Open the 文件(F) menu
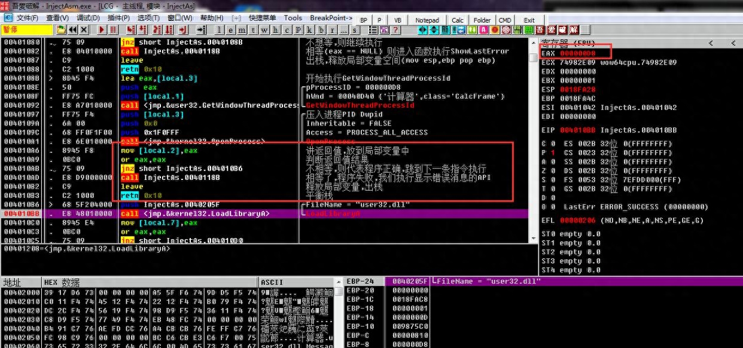This screenshot has height=348, width=743. (x=27, y=18)
